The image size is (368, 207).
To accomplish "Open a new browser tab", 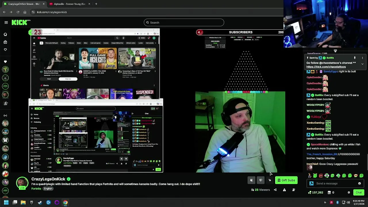I will [96, 4].
